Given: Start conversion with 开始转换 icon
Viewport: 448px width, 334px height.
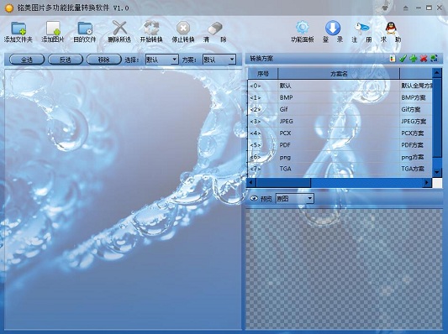Looking at the screenshot, I should pyautogui.click(x=151, y=28).
